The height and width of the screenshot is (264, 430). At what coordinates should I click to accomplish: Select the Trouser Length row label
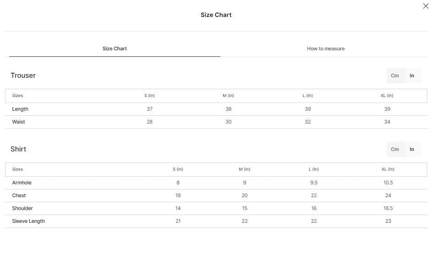click(x=20, y=109)
